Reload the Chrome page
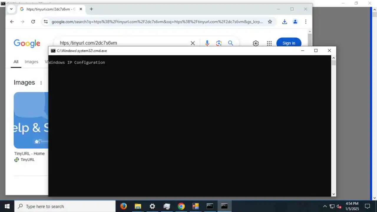This screenshot has height=212, width=377. coord(33,22)
